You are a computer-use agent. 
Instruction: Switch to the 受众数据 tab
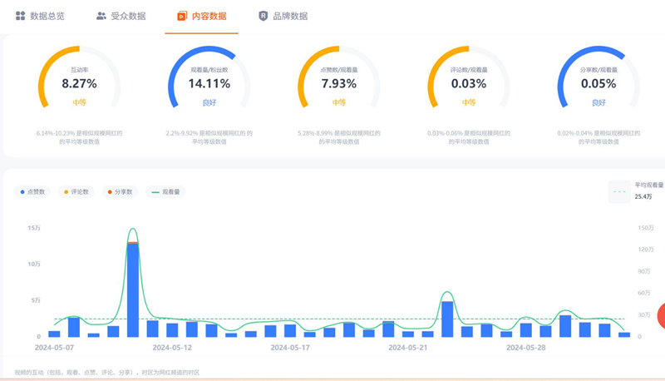coord(121,16)
